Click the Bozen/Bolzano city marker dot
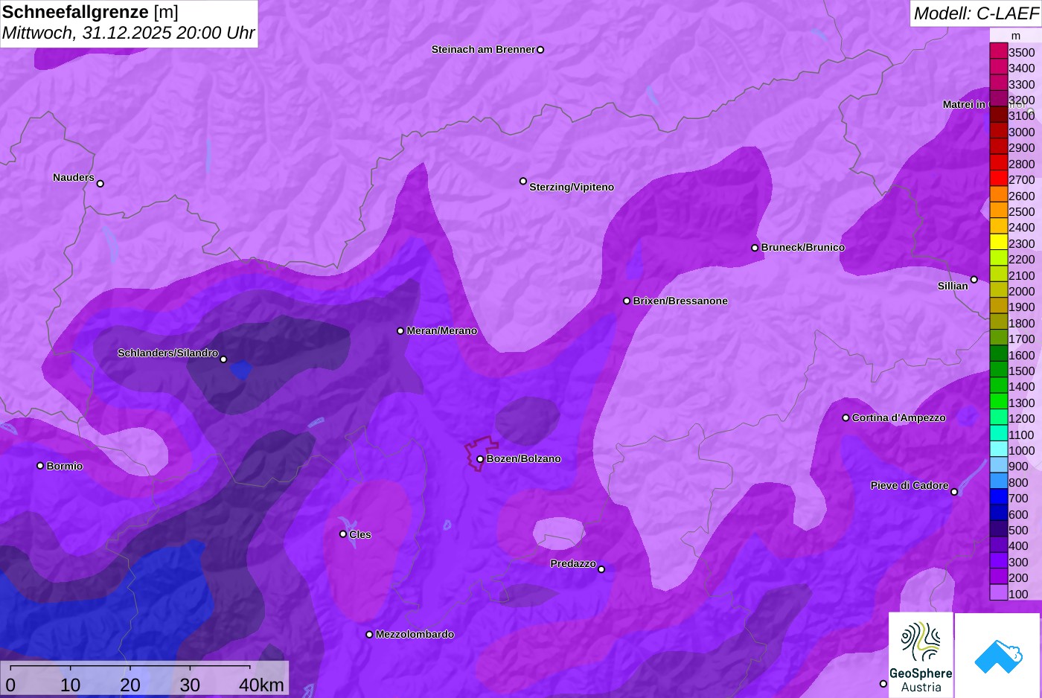 point(480,459)
